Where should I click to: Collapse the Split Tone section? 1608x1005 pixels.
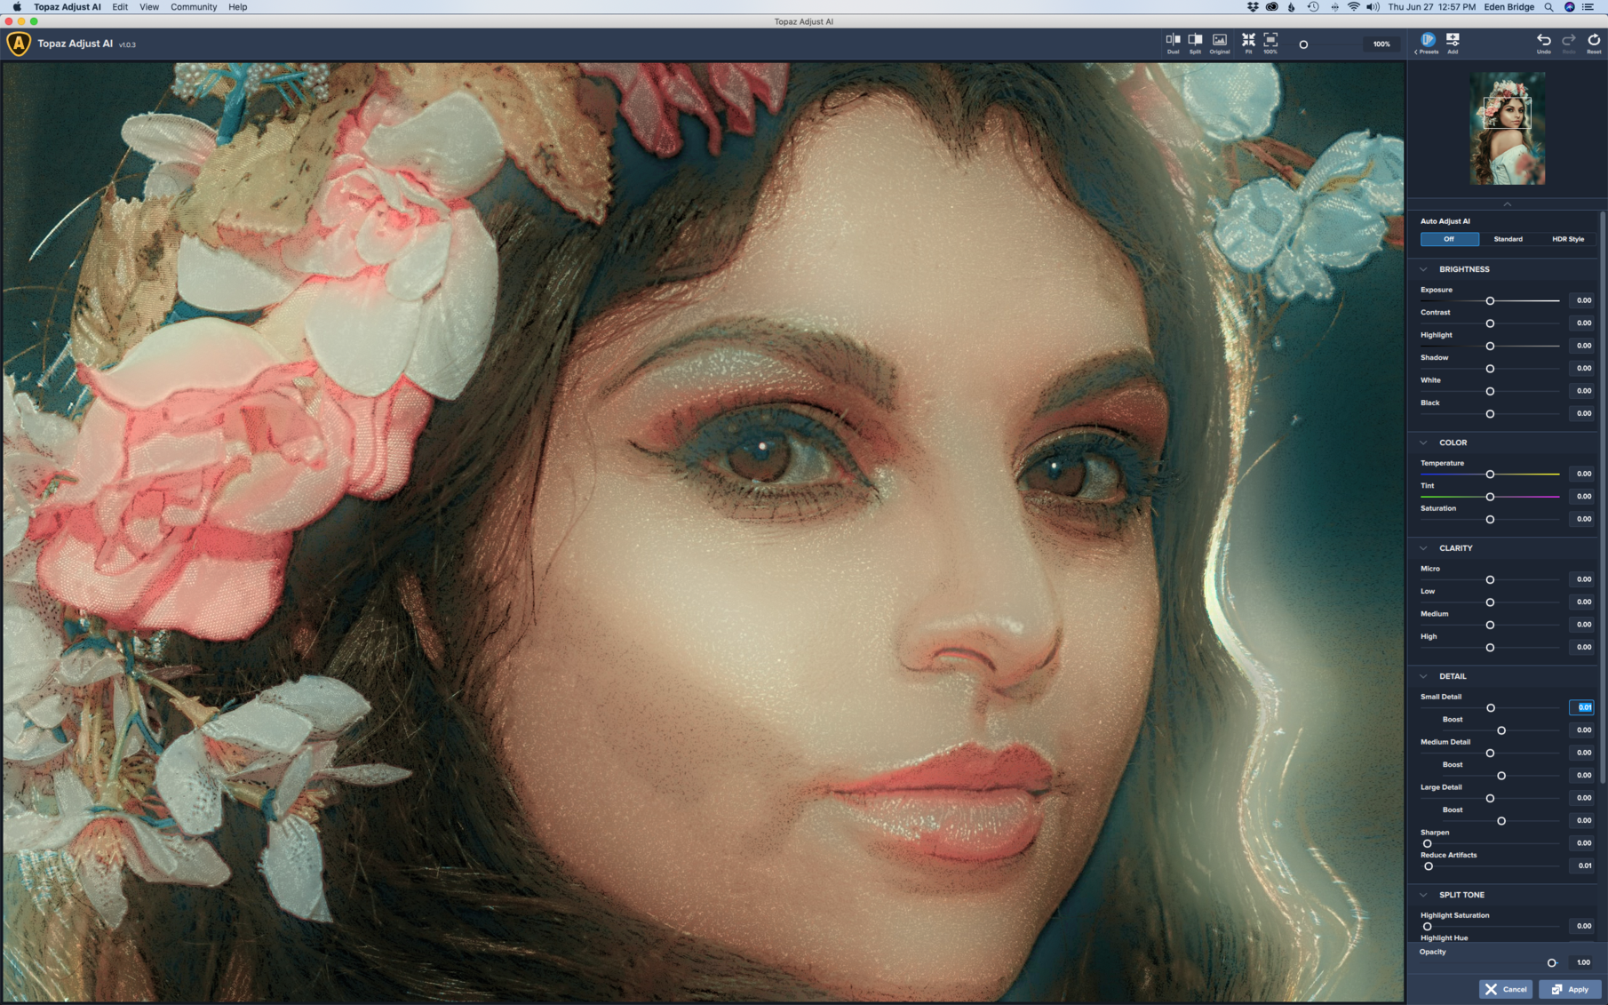[x=1424, y=895]
